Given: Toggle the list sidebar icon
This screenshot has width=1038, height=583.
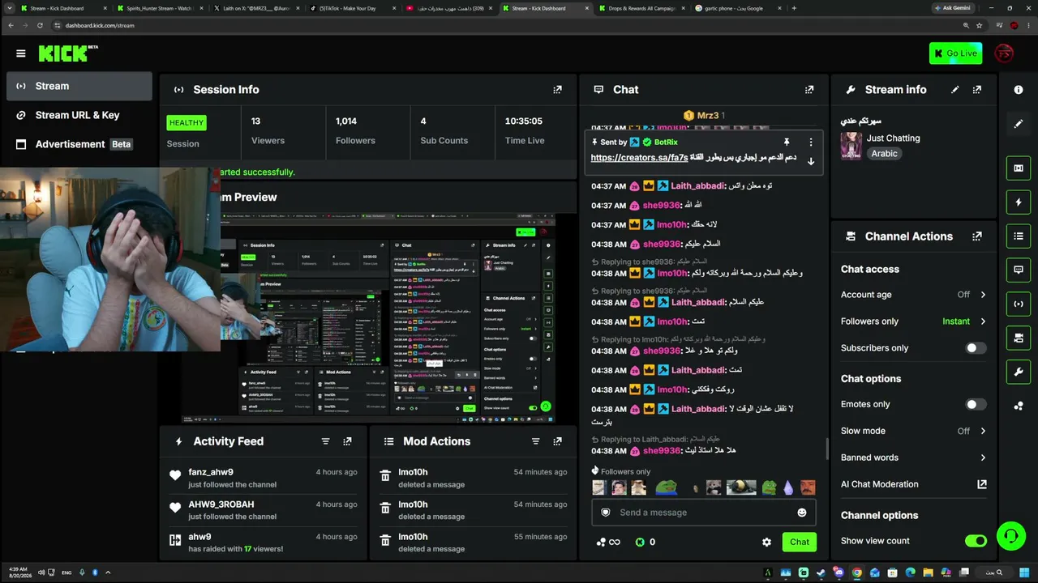Looking at the screenshot, I should click(1019, 236).
